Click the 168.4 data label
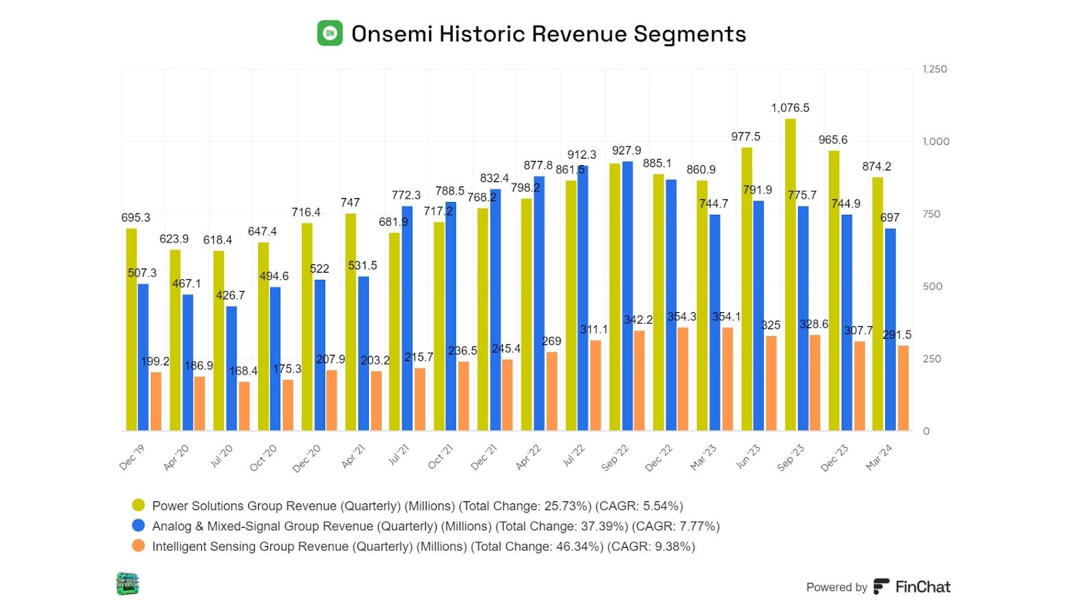 243,371
